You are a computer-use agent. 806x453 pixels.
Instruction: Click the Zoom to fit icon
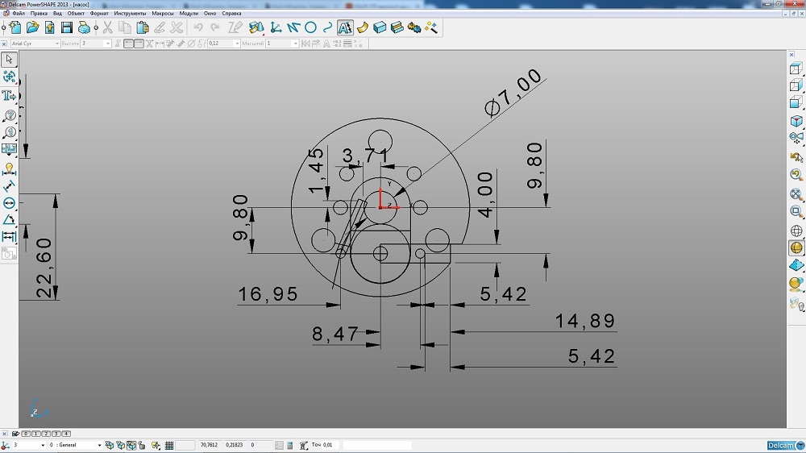tap(796, 193)
